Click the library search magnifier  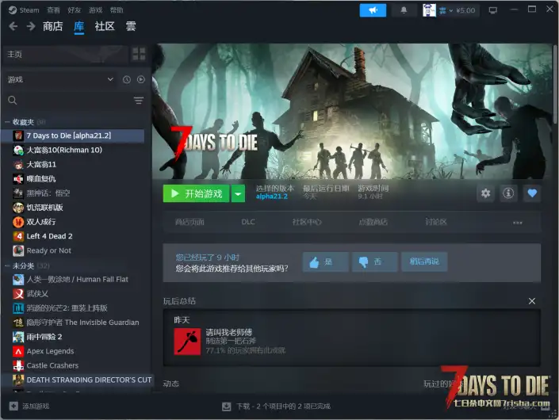pyautogui.click(x=13, y=101)
